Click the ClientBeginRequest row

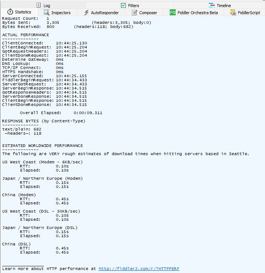45,47
